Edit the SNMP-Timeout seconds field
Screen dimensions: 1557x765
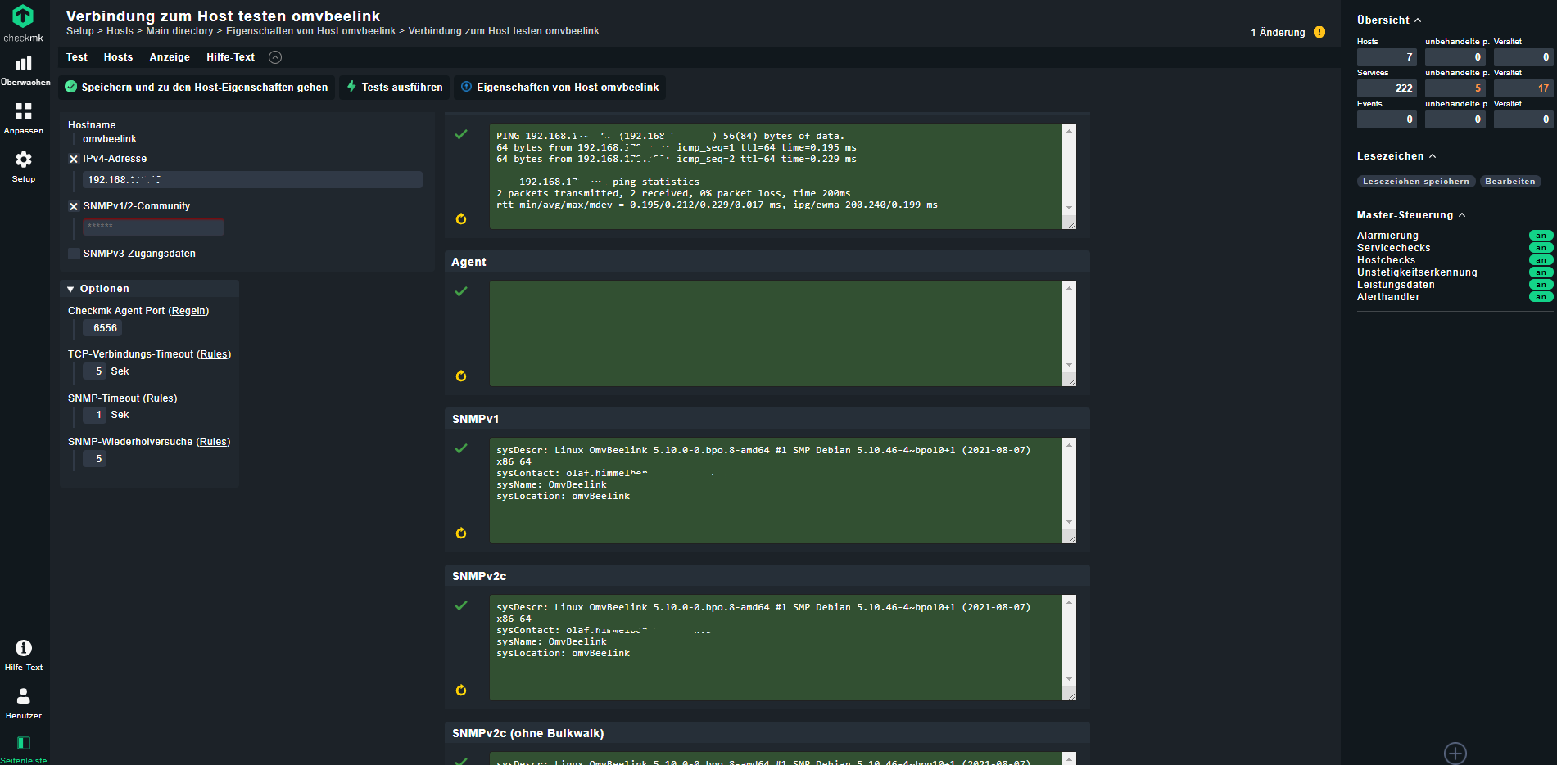tap(94, 415)
